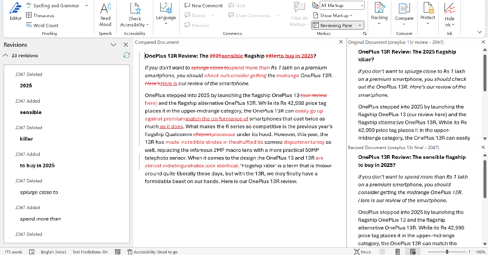Open the Protect document menu
This screenshot has width=488, height=255.
pyautogui.click(x=427, y=15)
